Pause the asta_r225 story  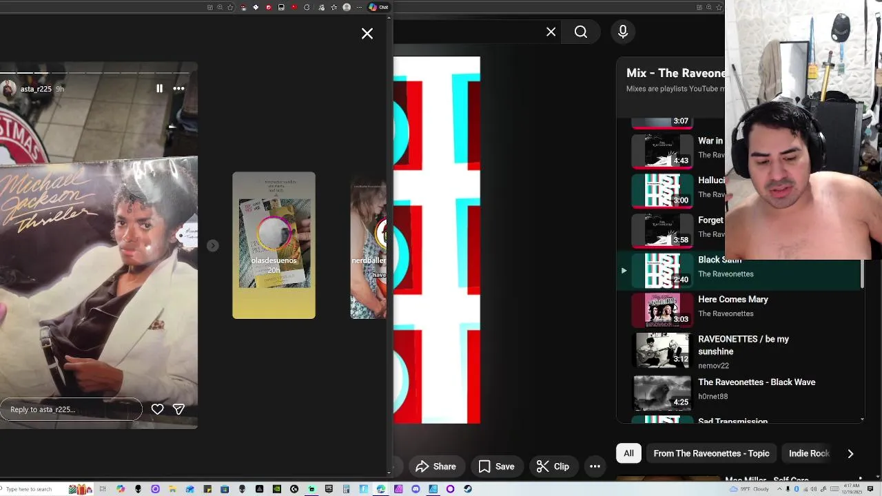pyautogui.click(x=159, y=88)
